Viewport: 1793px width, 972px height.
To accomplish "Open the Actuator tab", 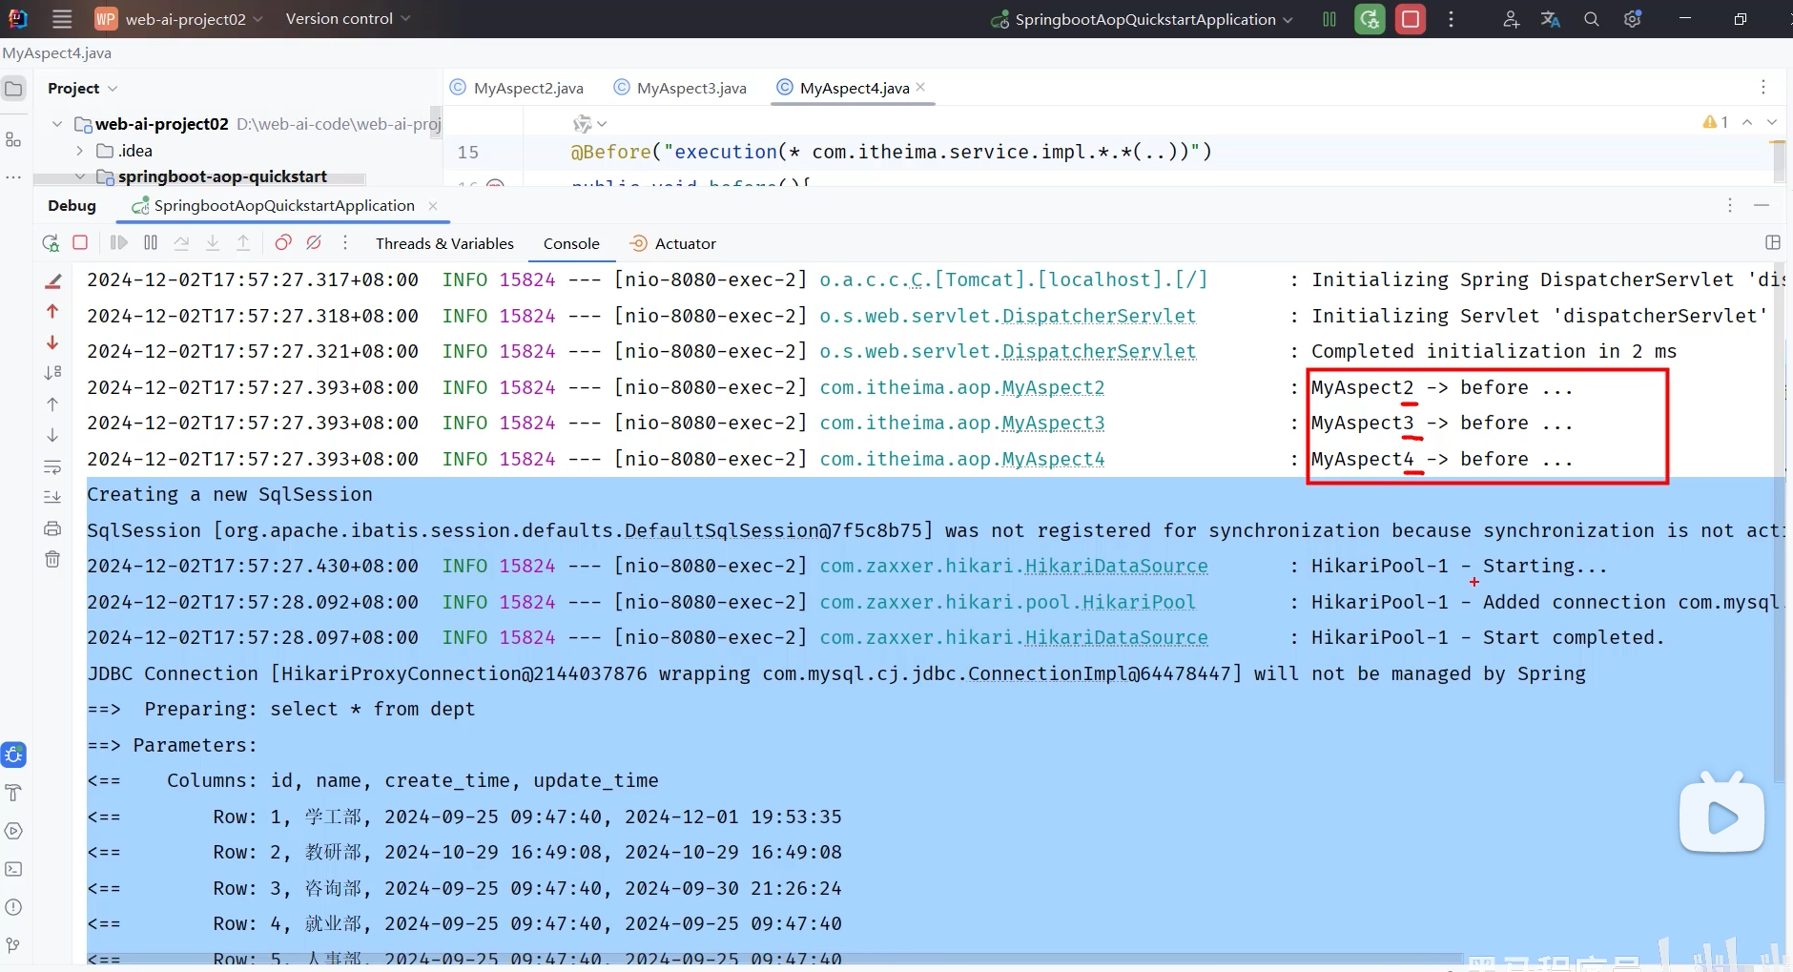I will tap(673, 243).
